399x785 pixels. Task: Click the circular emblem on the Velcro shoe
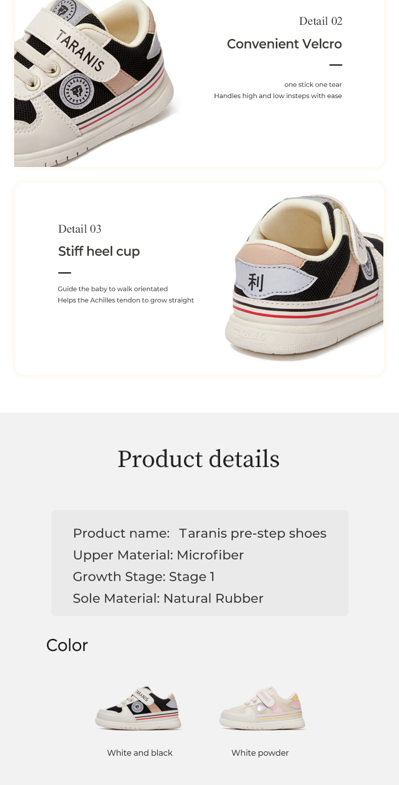pos(77,90)
